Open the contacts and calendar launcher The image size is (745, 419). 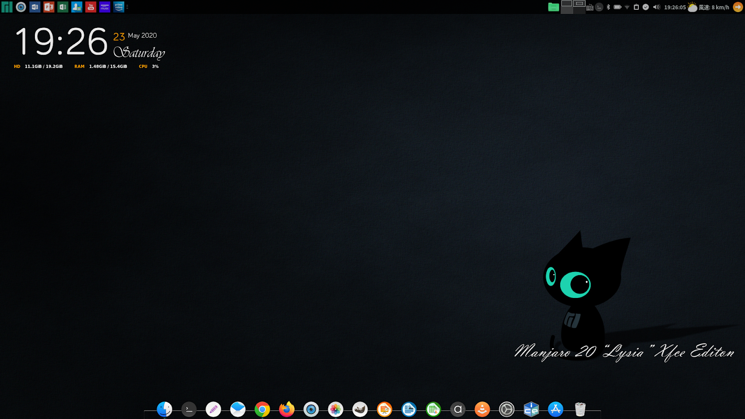[x=77, y=7]
